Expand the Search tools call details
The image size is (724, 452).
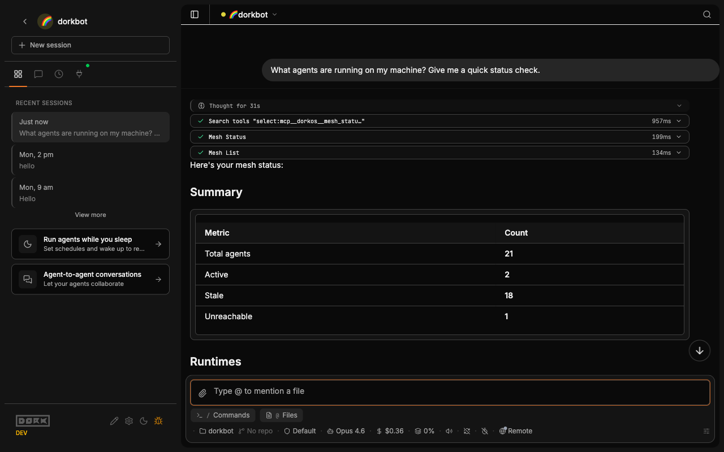pos(439,121)
